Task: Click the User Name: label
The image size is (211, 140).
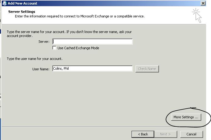Action: coord(41,69)
